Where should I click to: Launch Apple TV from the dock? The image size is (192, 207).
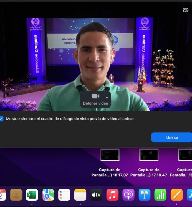click(96, 195)
